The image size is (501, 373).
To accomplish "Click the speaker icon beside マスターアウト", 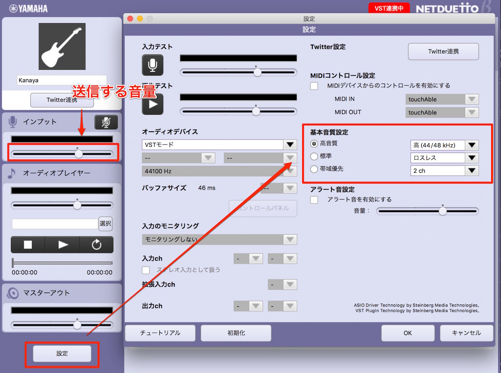I will click(13, 293).
